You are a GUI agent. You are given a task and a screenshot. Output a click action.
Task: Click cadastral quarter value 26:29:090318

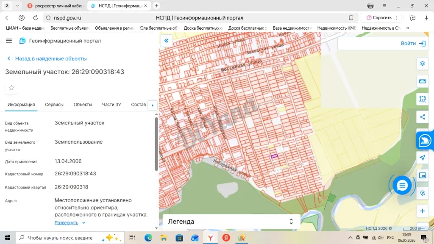(71, 187)
